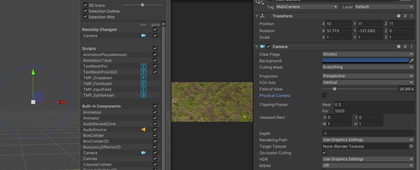Image resolution: width=420 pixels, height=170 pixels.
Task: Toggle the Physical Camera checkbox
Action: click(324, 96)
